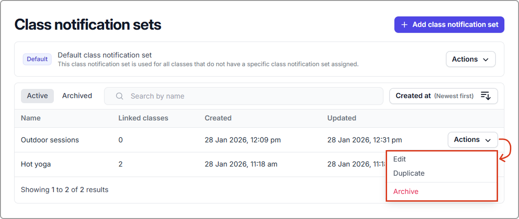Viewport: 519px width, 219px height.
Task: Open Actions dropdown for default notification set
Action: click(x=470, y=59)
